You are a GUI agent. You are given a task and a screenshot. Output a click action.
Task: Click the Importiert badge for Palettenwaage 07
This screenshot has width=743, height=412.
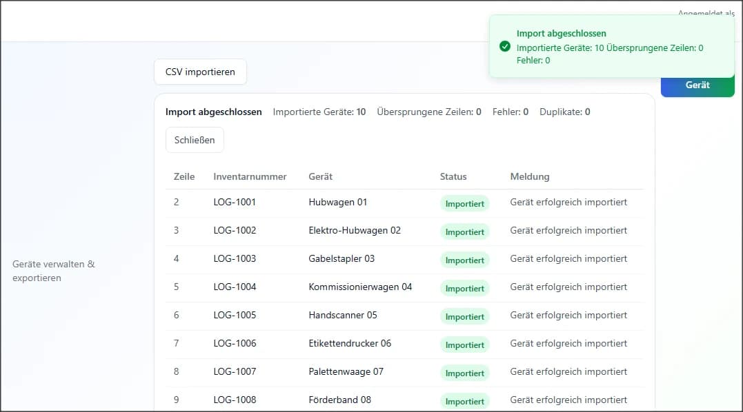coord(464,373)
